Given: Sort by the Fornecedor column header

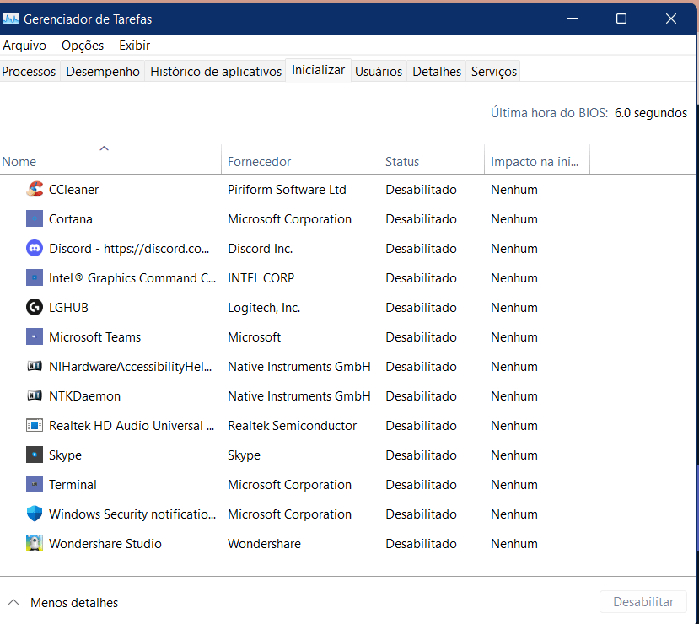Looking at the screenshot, I should 300,159.
